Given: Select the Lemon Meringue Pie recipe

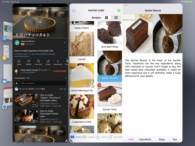Looking at the screenshot, I should click(82, 78).
